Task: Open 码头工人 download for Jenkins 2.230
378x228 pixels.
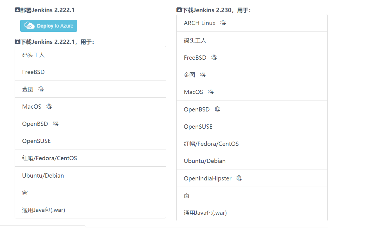Action: (252, 40)
